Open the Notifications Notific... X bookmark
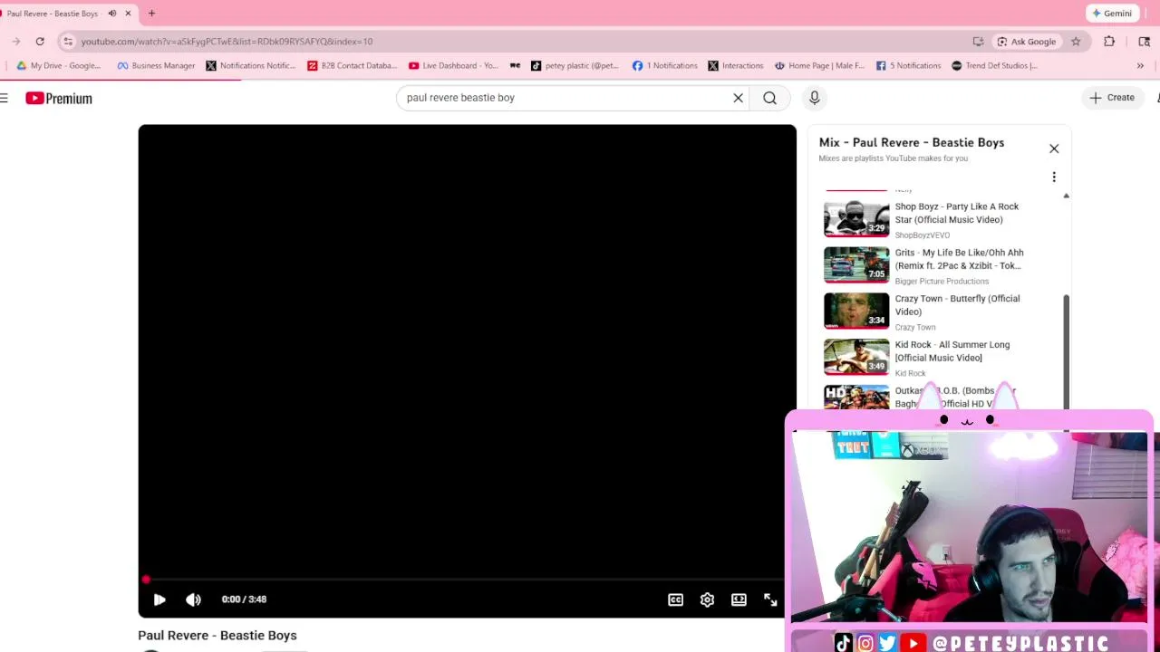The image size is (1160, 652). (251, 65)
